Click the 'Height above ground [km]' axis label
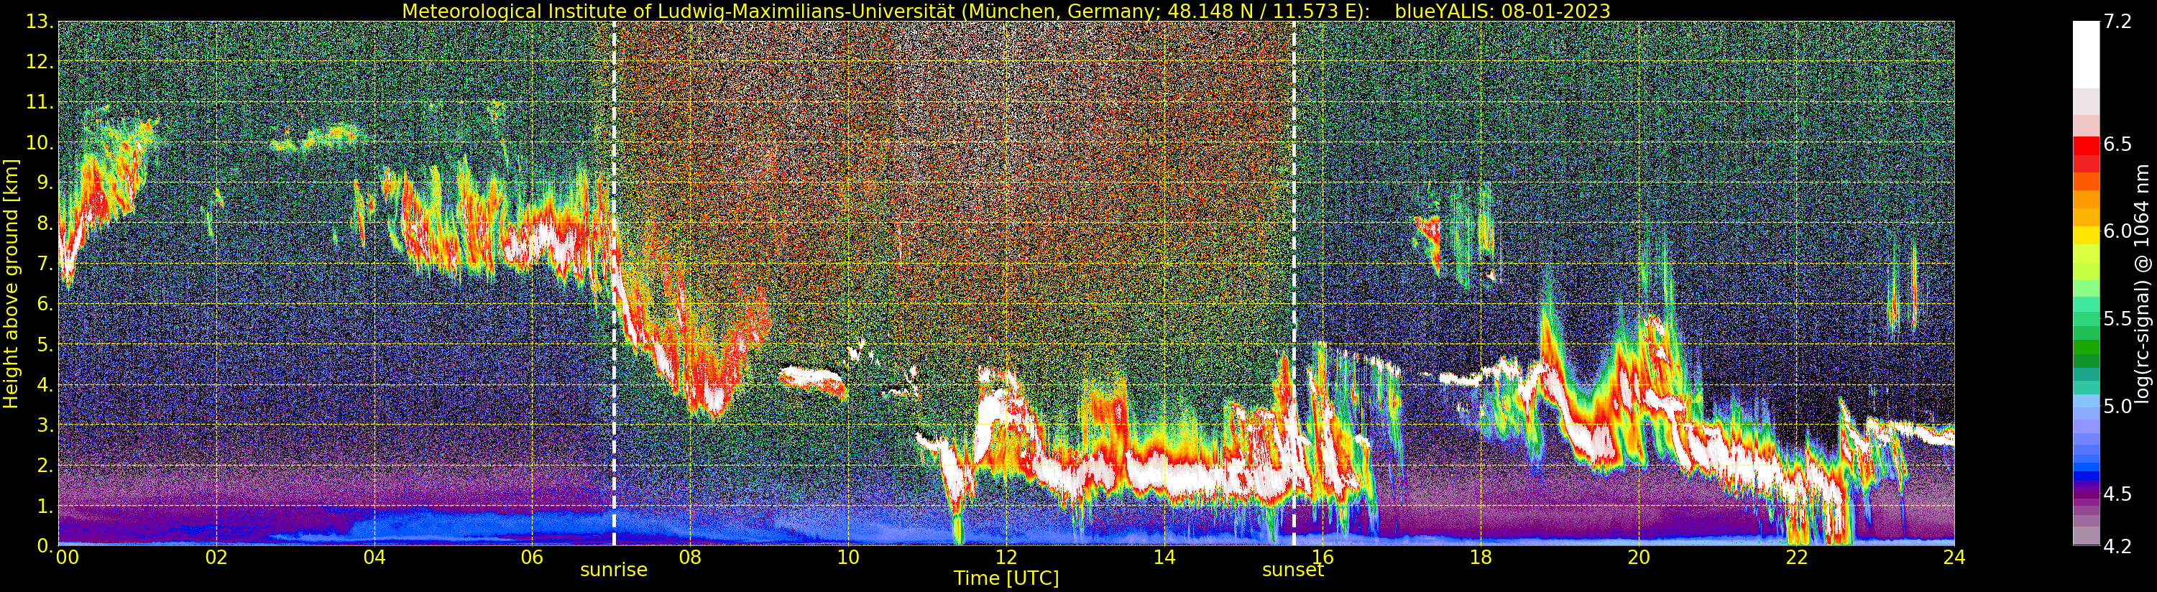Screen dimensions: 2157x592 pos(11,284)
